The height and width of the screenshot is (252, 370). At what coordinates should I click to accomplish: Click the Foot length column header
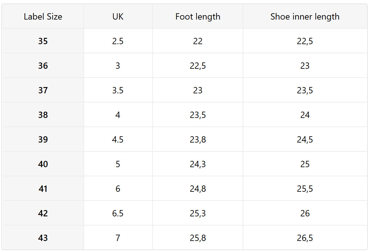198,16
